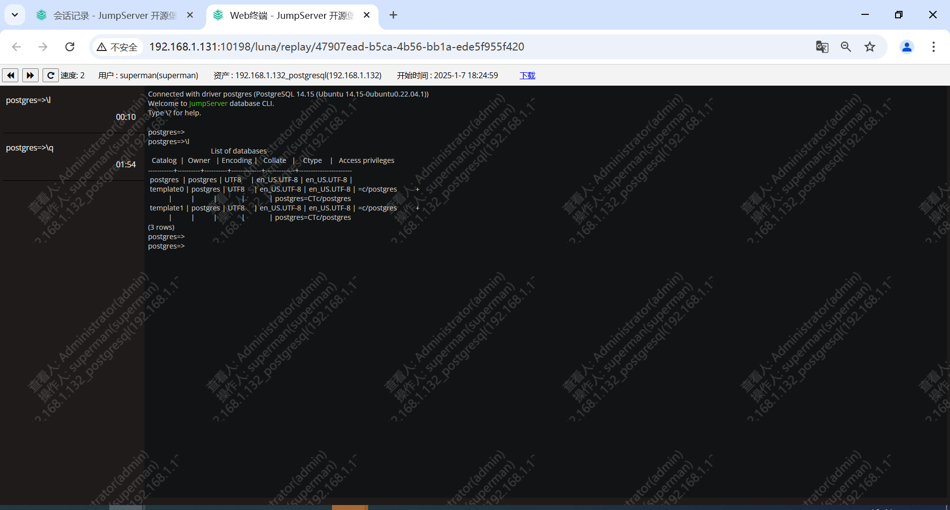Switch to 会话记录 JumpServer tab

pyautogui.click(x=115, y=15)
